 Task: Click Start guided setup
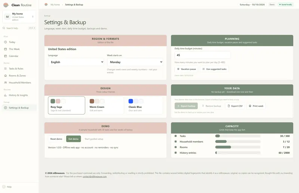(94, 139)
